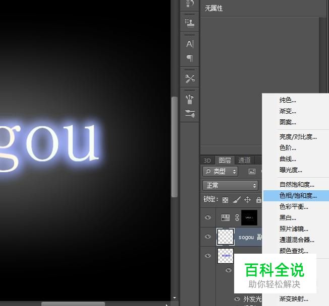The height and width of the screenshot is (306, 329).
Task: Open the Character panel icon
Action: pos(190,44)
